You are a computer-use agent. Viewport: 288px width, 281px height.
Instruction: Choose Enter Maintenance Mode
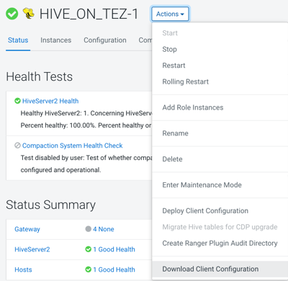[202, 185]
